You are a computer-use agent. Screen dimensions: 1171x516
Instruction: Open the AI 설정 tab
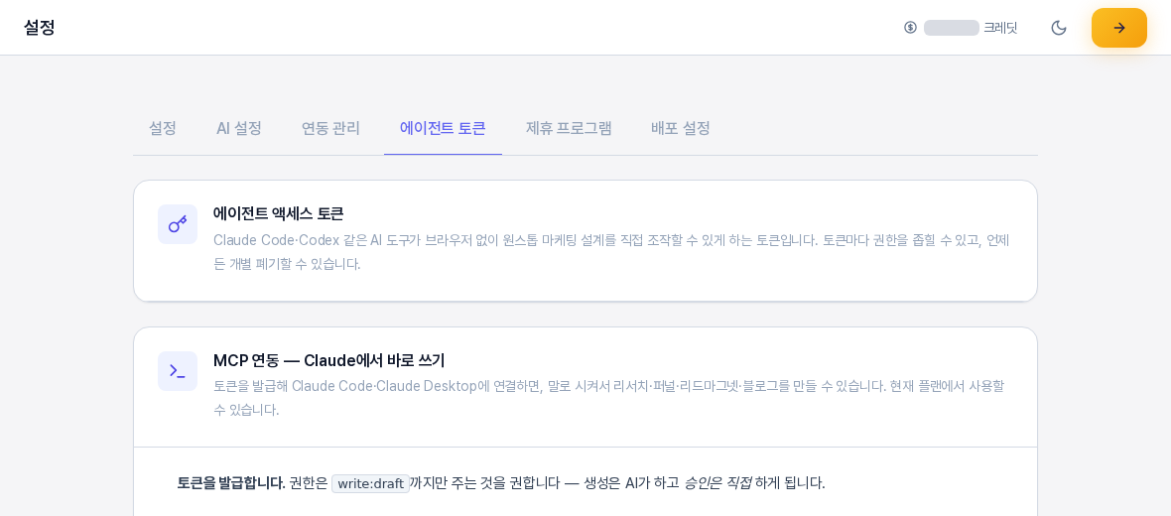pyautogui.click(x=239, y=128)
